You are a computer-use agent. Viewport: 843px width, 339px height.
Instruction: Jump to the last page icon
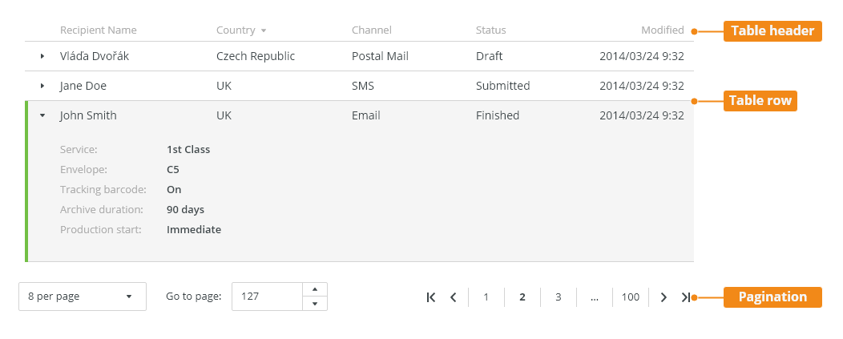click(685, 297)
